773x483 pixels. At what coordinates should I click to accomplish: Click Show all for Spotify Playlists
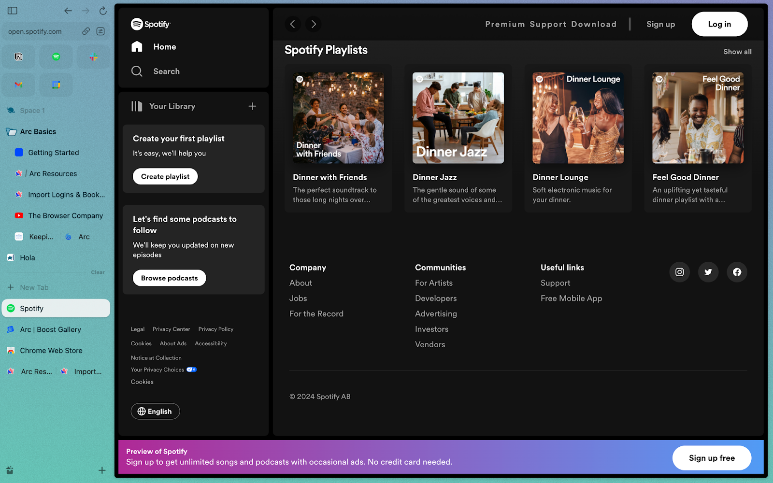pyautogui.click(x=737, y=52)
